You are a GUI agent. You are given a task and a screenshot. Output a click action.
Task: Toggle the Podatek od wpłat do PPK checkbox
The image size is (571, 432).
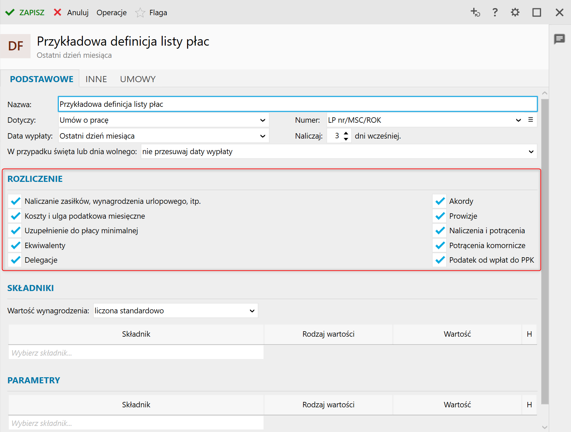pyautogui.click(x=440, y=260)
